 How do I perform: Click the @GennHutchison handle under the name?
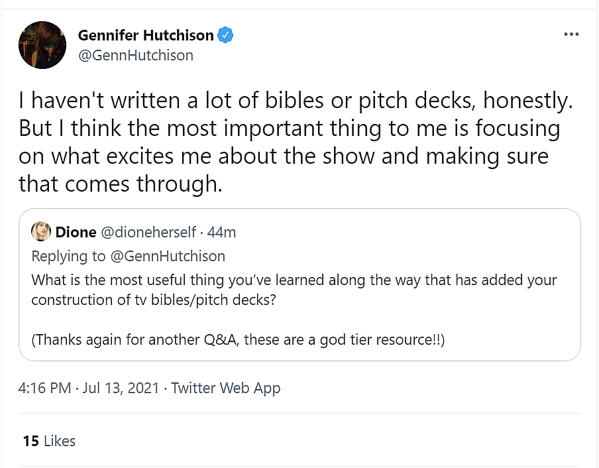[135, 55]
